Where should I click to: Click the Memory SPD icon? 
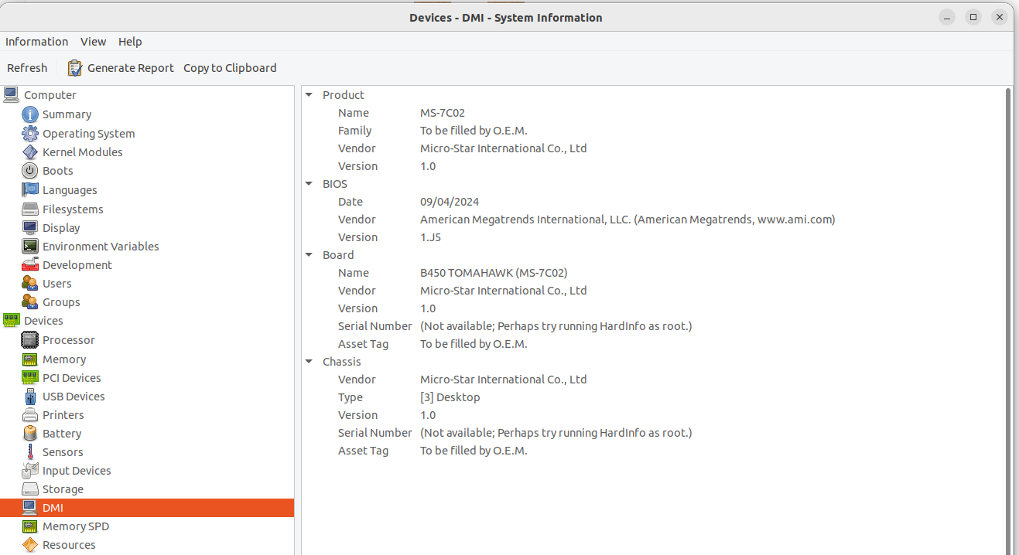30,526
